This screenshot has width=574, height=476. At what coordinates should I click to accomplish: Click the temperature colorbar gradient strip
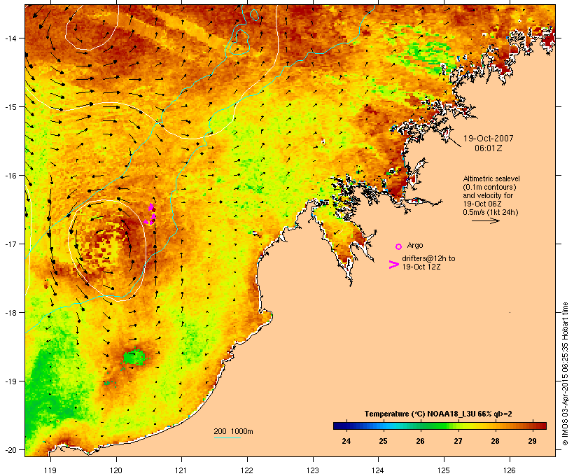[x=440, y=426]
